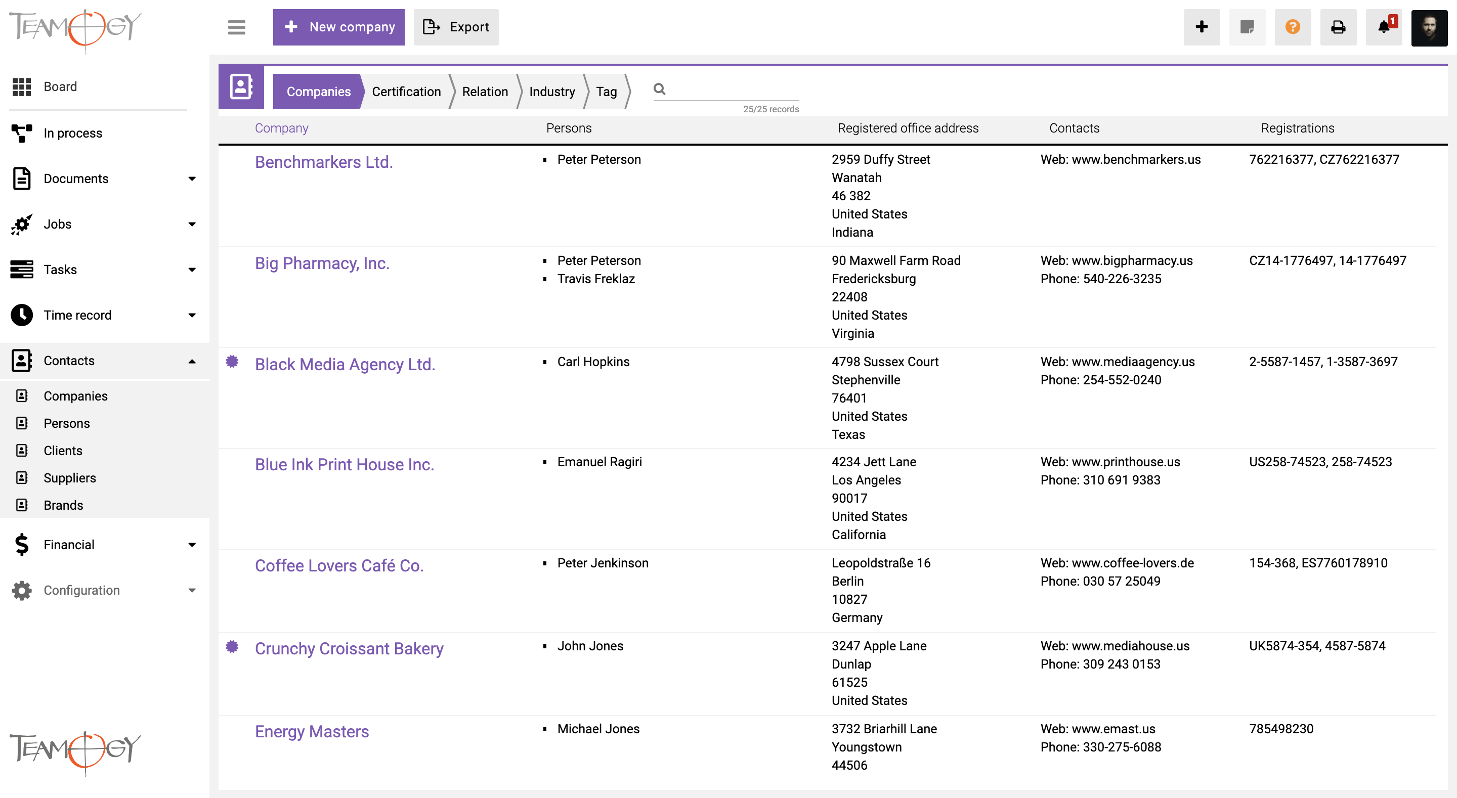Screen dimensions: 1457x798
Task: Expand the Documents dropdown arrow
Action: [x=192, y=179]
